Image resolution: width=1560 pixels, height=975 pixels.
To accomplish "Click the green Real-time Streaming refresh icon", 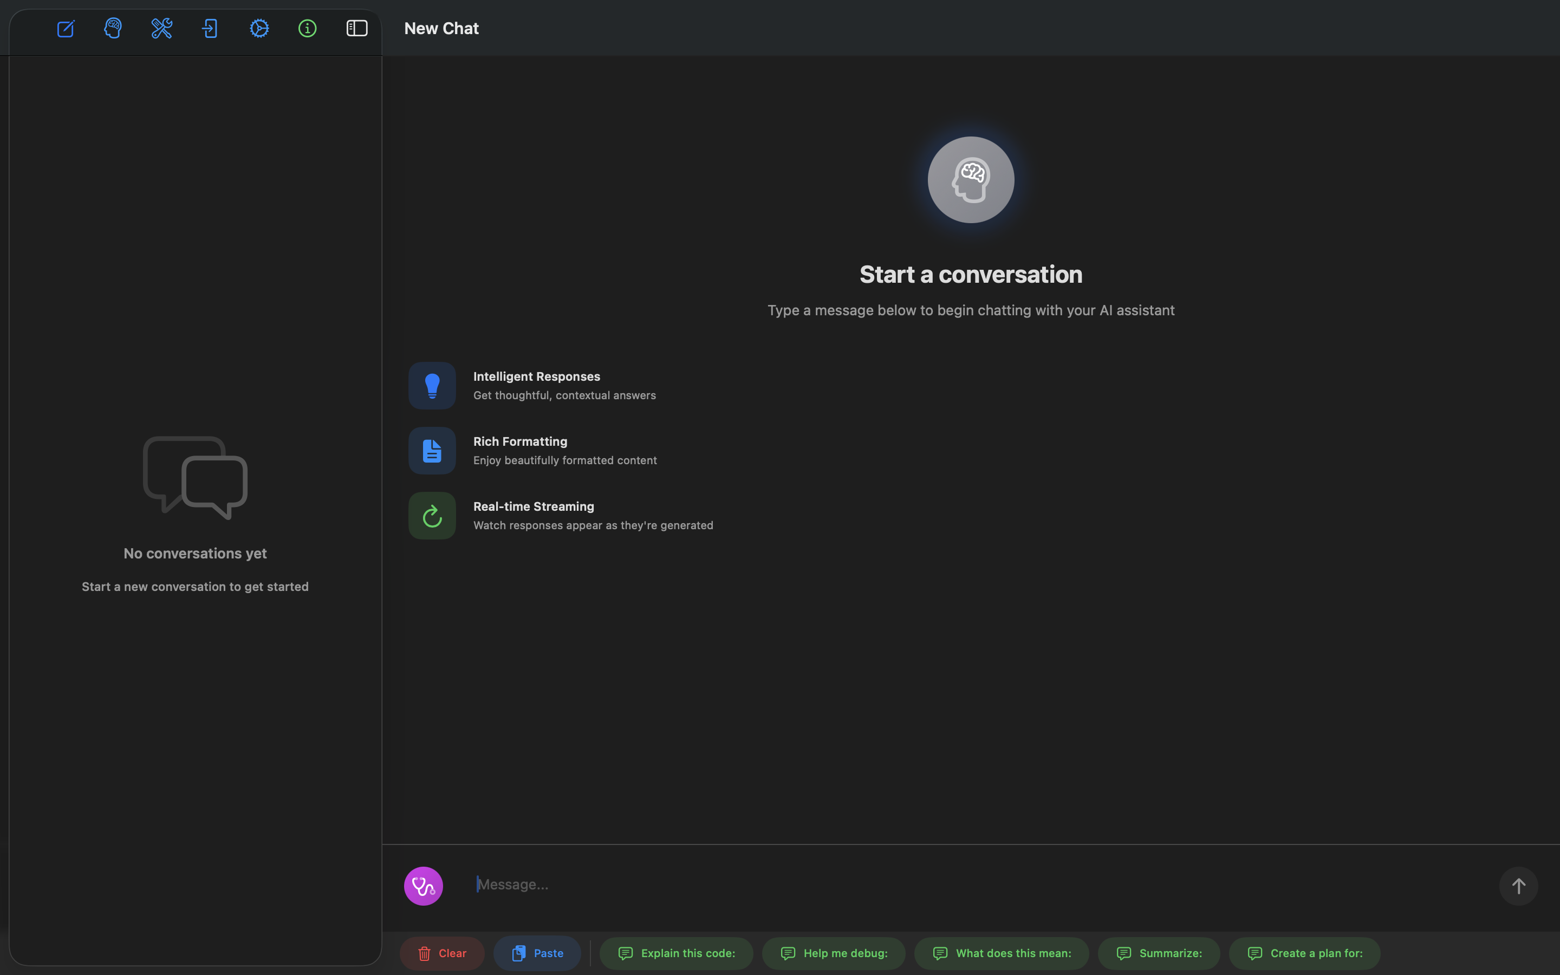I will [432, 515].
